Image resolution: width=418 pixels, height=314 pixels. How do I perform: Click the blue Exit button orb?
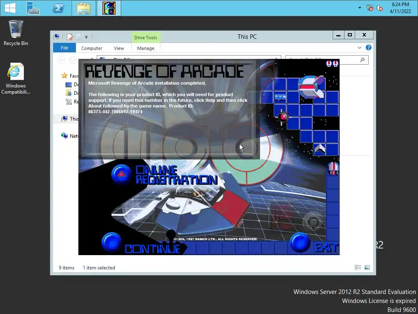(x=300, y=242)
